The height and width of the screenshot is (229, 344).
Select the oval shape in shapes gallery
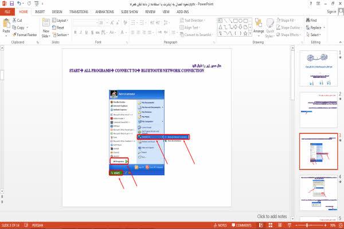240,21
